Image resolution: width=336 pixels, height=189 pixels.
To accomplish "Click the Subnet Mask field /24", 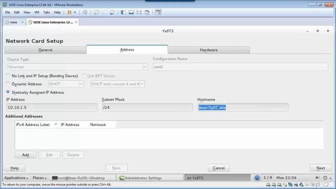I will pyautogui.click(x=147, y=108).
